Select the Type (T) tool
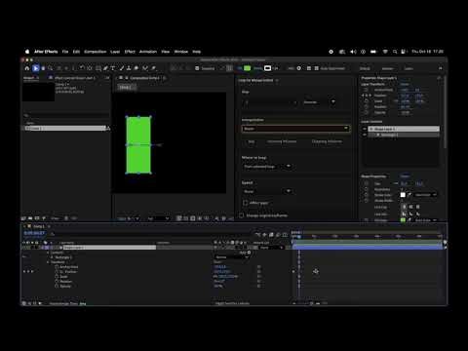Screen dimensions: 468x351 113,68
